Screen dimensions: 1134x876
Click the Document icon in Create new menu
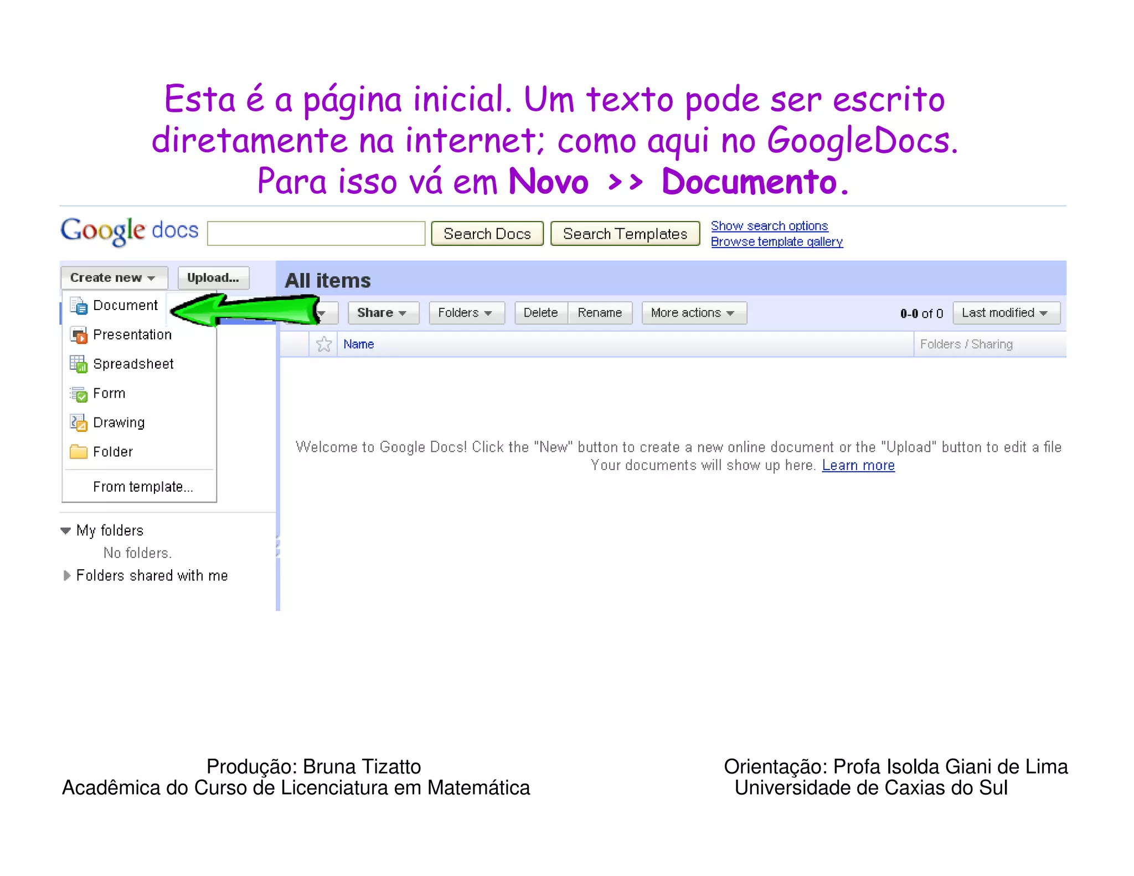click(79, 306)
